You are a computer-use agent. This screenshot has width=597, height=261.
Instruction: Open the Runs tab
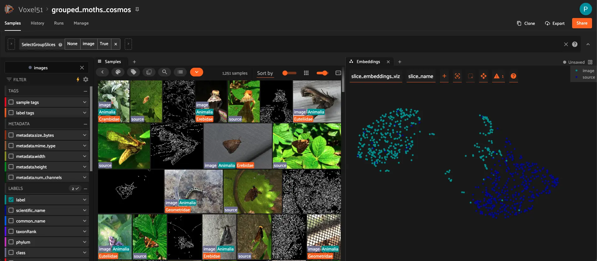59,23
